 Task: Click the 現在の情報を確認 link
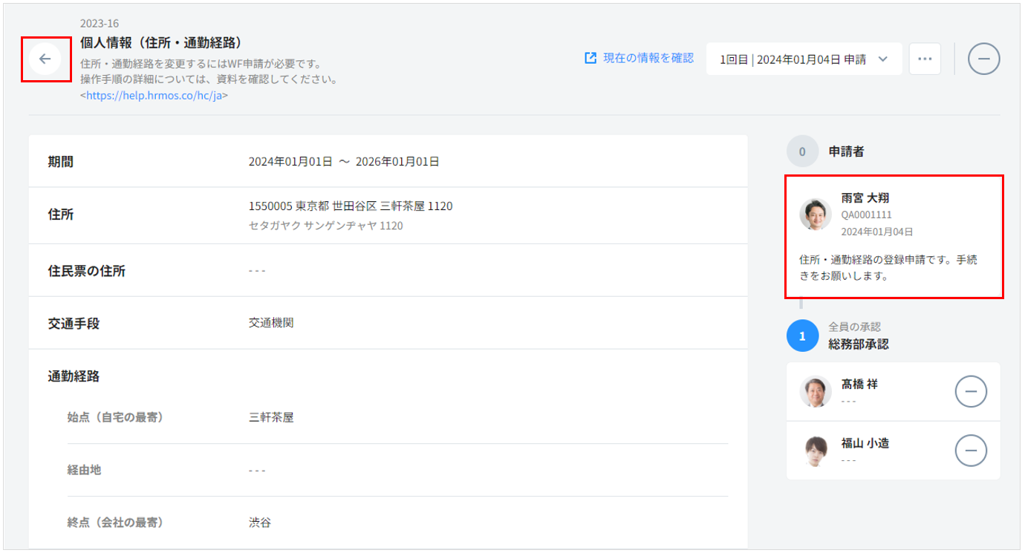click(648, 58)
